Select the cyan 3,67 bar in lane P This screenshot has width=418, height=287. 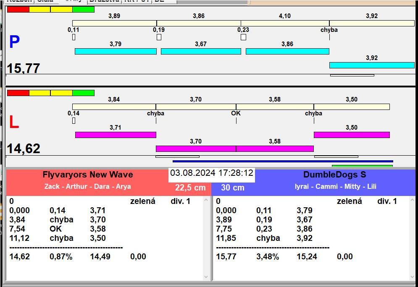pyautogui.click(x=201, y=51)
